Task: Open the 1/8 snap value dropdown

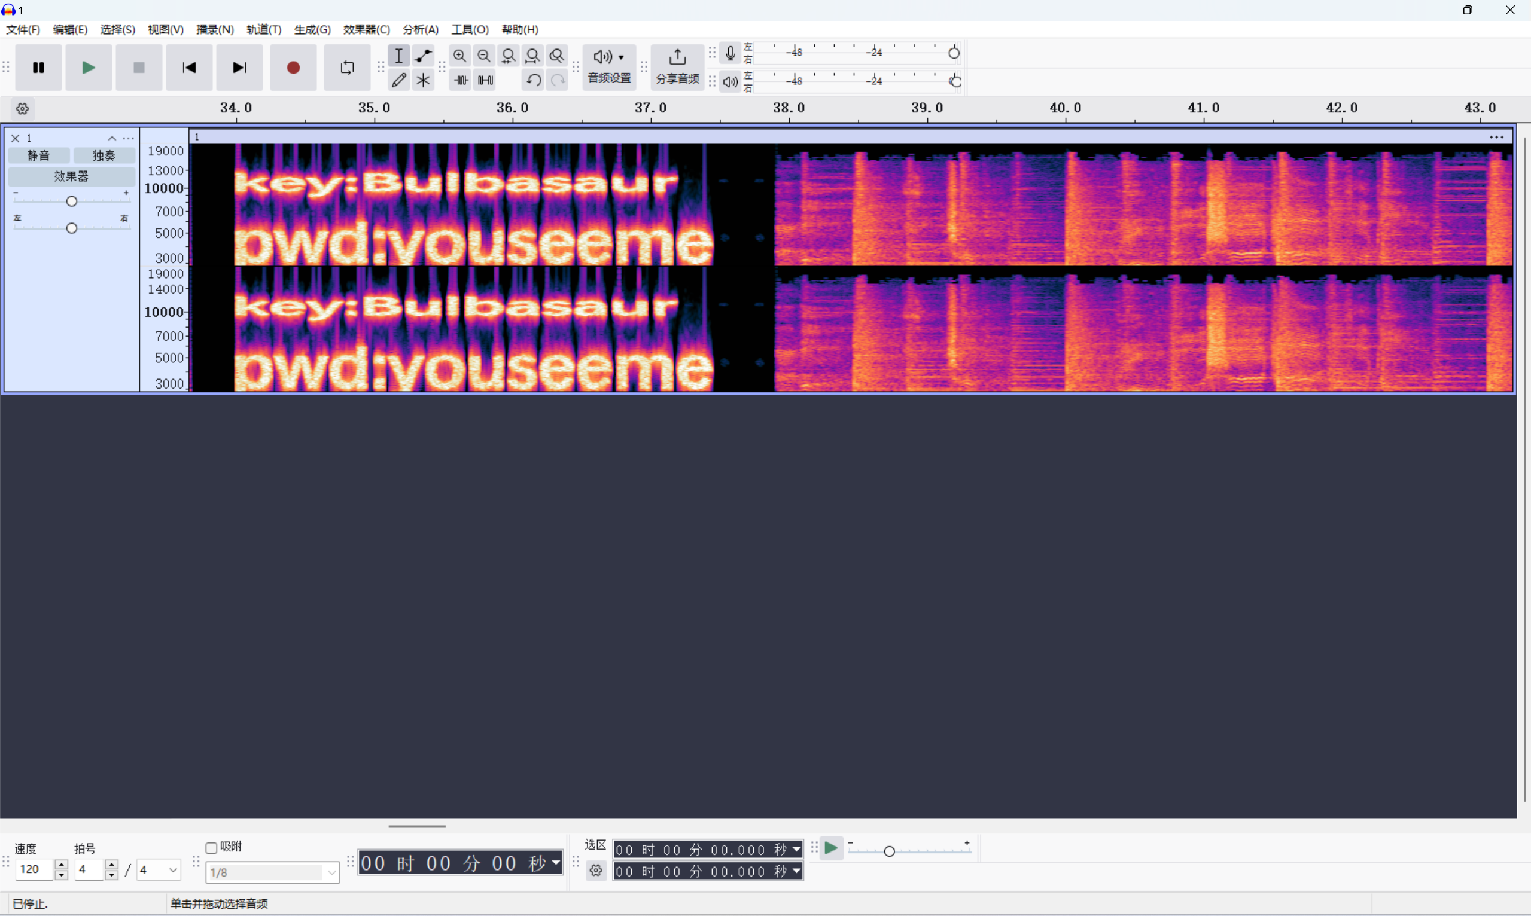Action: click(272, 872)
